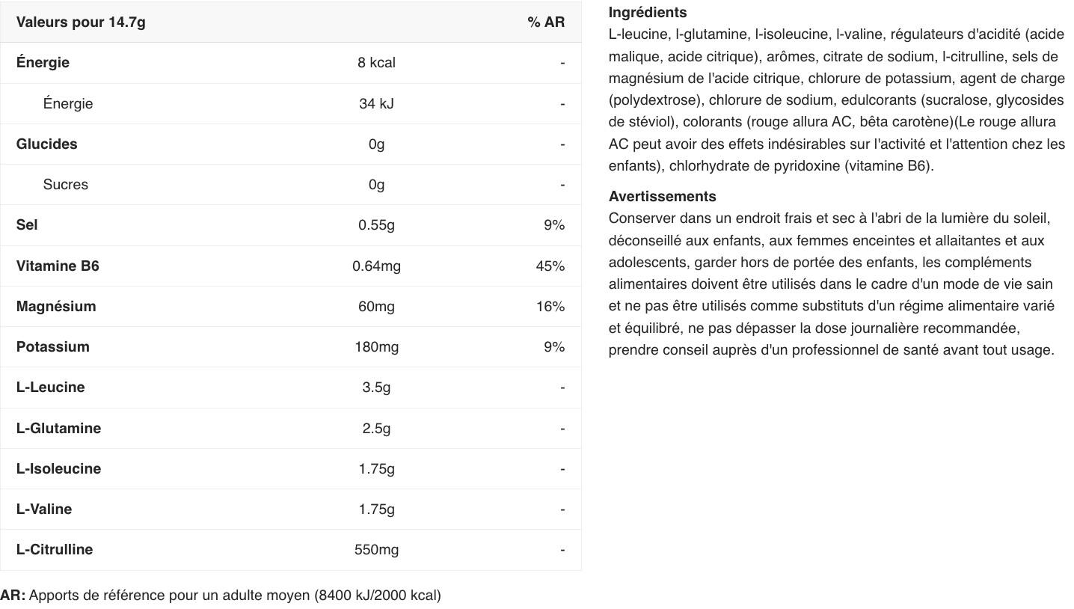Click the 'Glucides' row label

tap(46, 144)
